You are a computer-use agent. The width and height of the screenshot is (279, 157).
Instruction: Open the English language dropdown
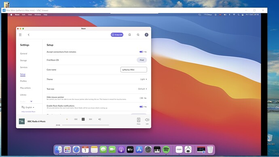pos(28,107)
